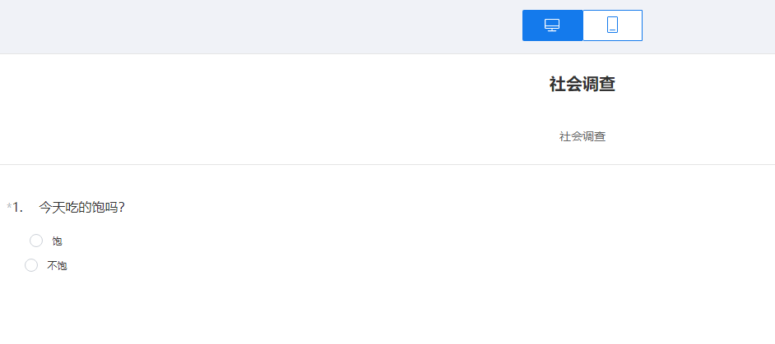775x344 pixels.
Task: Click gray top bar right of the phone button
Action: pos(708,26)
